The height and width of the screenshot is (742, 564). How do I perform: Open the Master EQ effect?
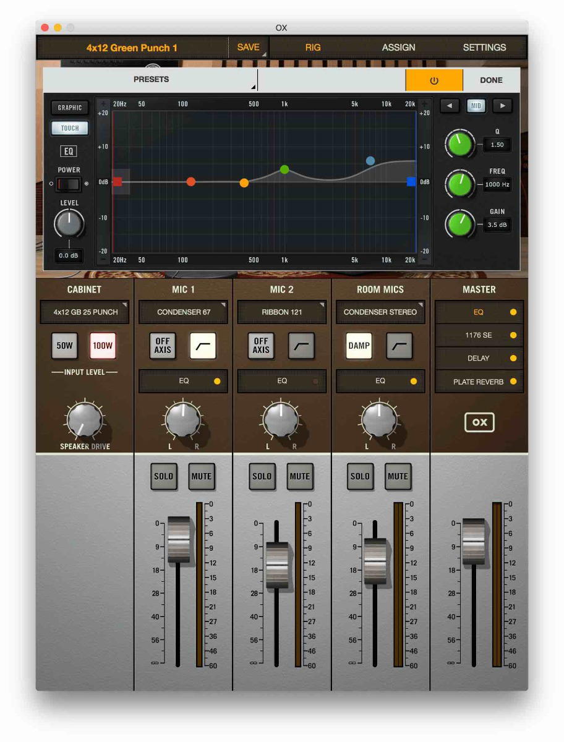[479, 312]
